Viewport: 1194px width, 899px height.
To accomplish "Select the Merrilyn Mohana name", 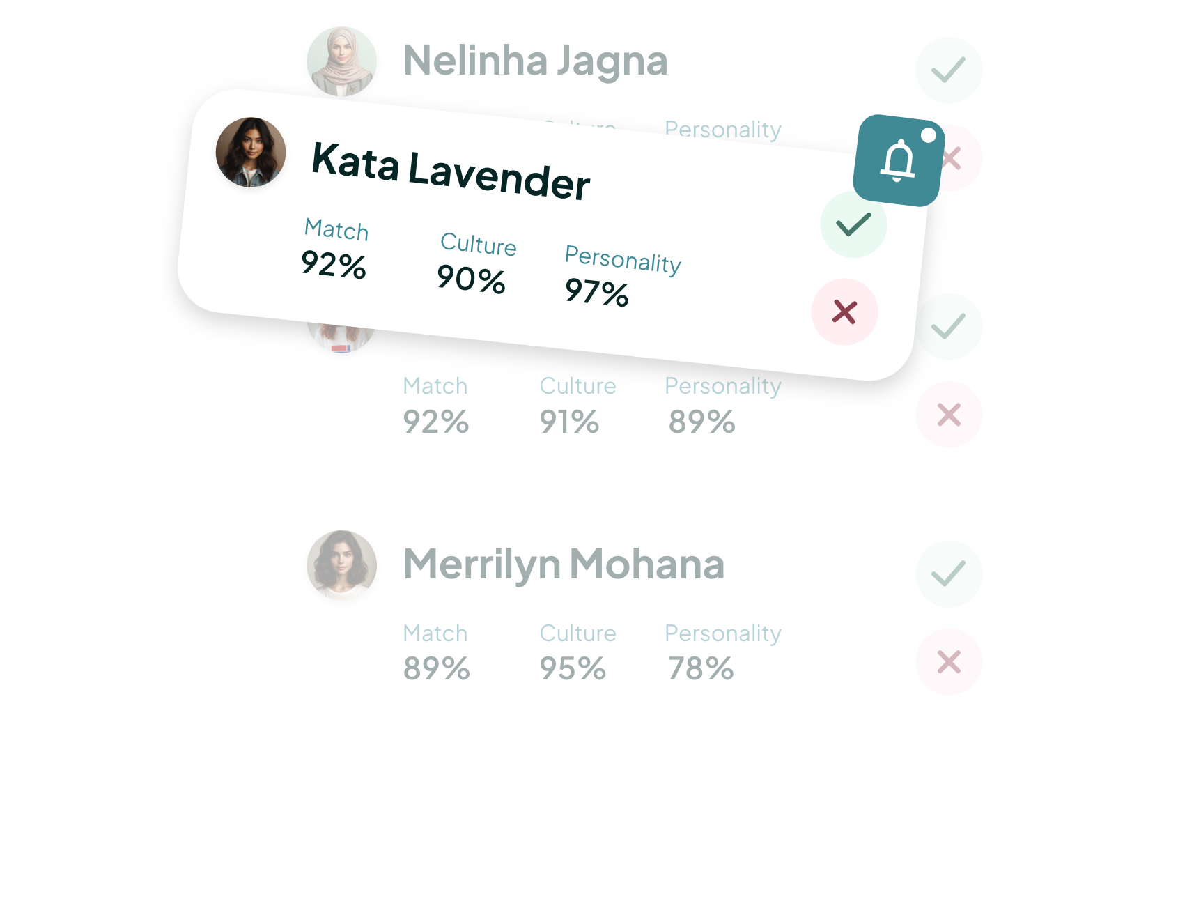I will pos(564,564).
